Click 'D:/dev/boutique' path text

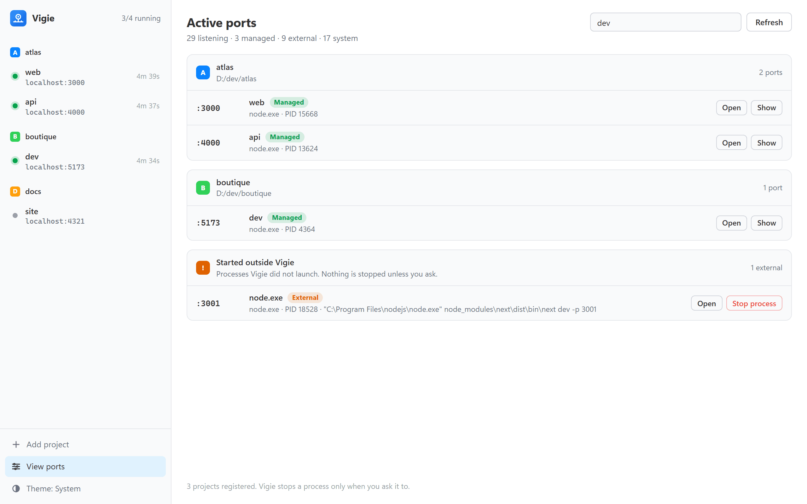point(244,193)
